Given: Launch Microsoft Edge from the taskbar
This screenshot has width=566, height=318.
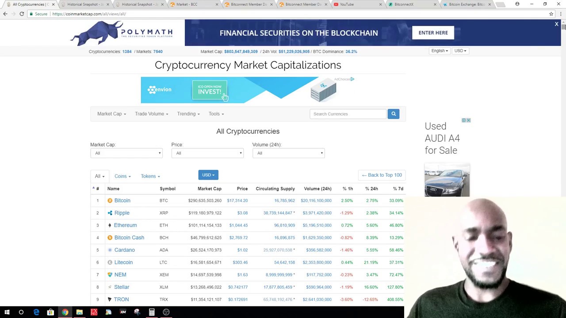Looking at the screenshot, I should pos(36,312).
